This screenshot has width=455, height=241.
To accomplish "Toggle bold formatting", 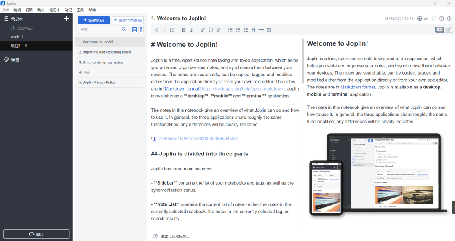I will pos(184,29).
